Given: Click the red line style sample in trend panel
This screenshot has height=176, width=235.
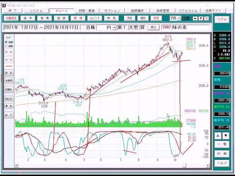Looking at the screenshot, I should point(9,66).
